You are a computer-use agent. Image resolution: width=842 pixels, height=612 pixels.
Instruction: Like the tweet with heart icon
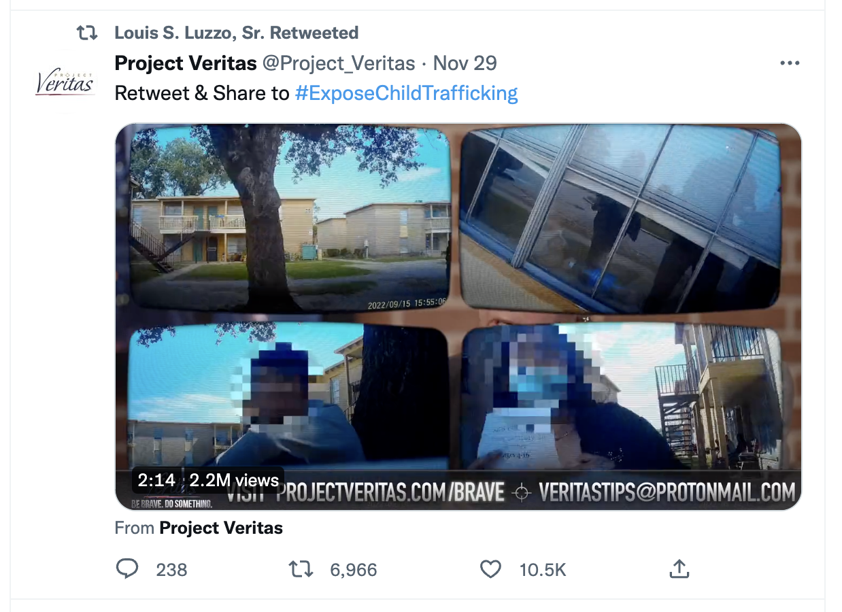coord(490,568)
